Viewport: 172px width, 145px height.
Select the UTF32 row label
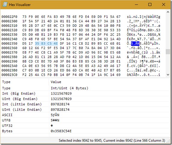point(7,126)
